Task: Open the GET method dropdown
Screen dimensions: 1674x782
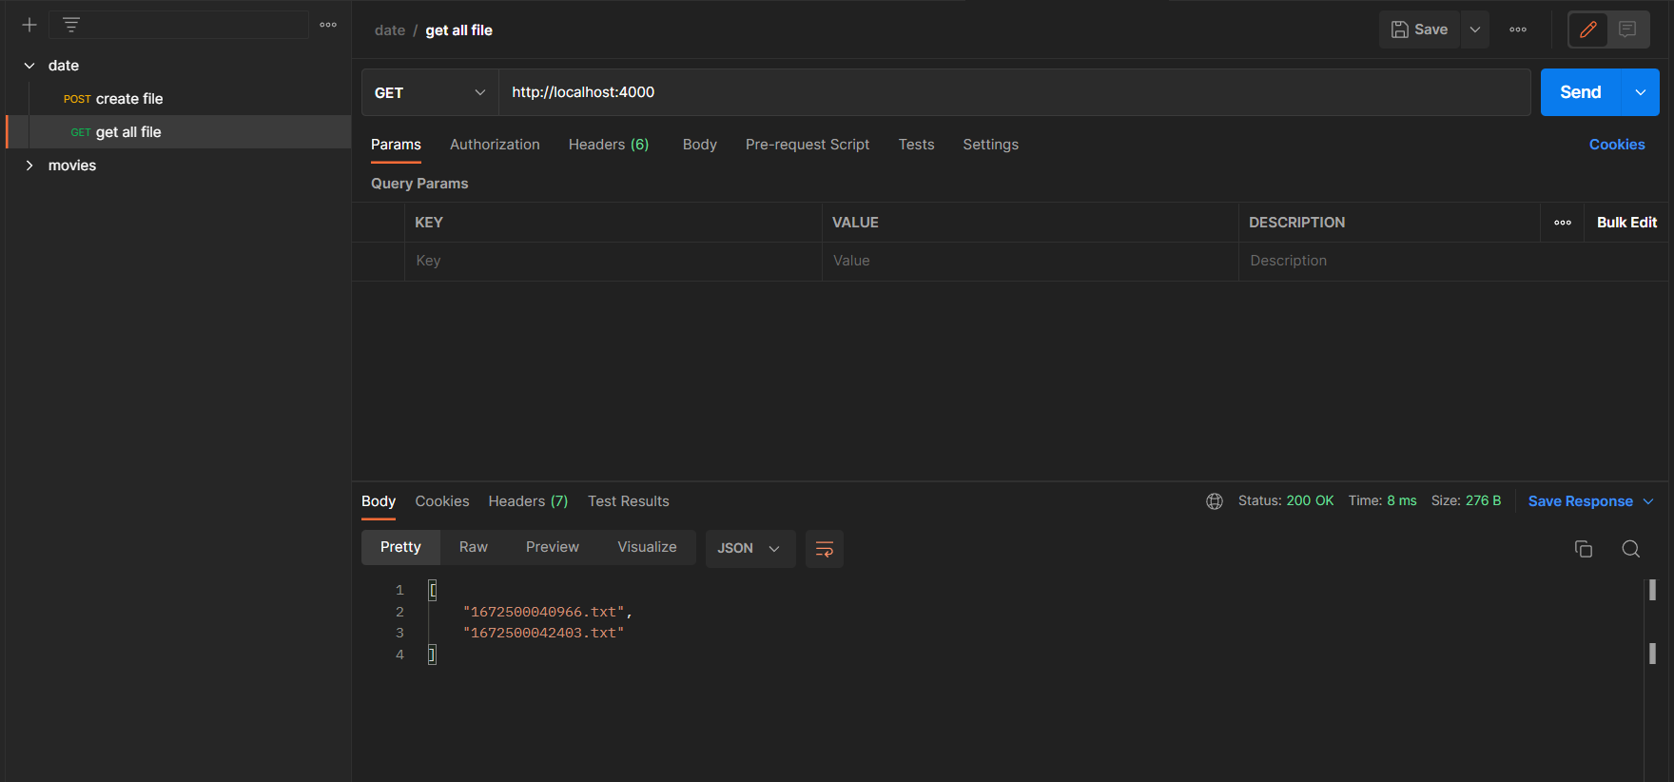Action: [430, 92]
